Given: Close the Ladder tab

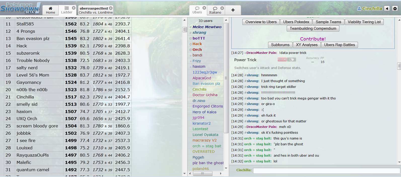Looking at the screenshot, I should pyautogui.click(x=74, y=8).
